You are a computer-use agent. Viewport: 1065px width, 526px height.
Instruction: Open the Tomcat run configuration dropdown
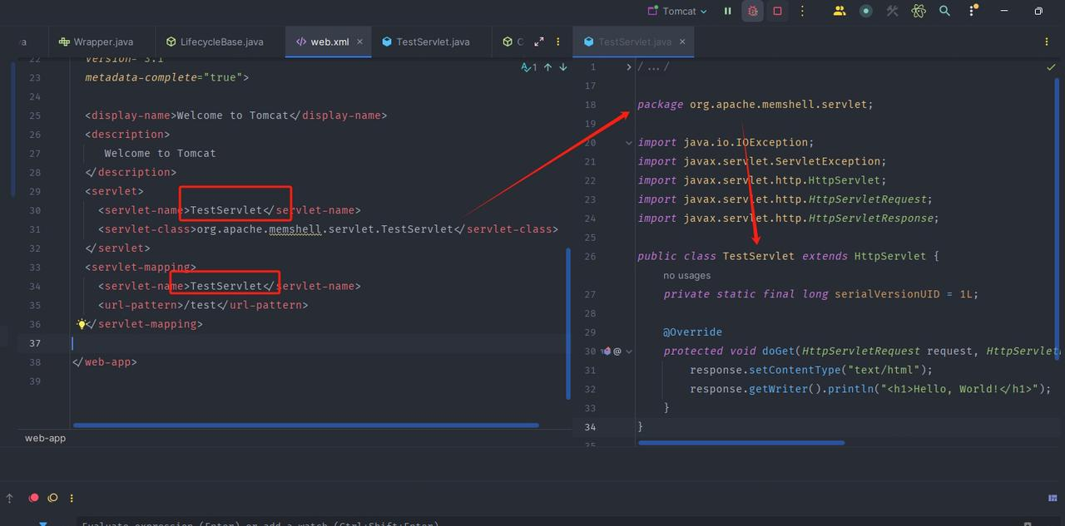(x=678, y=11)
